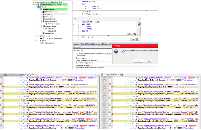Select the Internal Error (ARM) message row
The height and width of the screenshot is (130, 201).
pos(87,67)
